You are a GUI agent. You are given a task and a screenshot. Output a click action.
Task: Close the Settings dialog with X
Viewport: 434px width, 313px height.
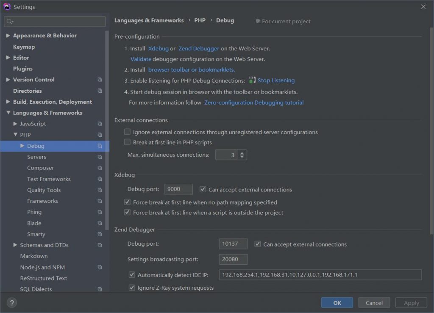(x=423, y=7)
